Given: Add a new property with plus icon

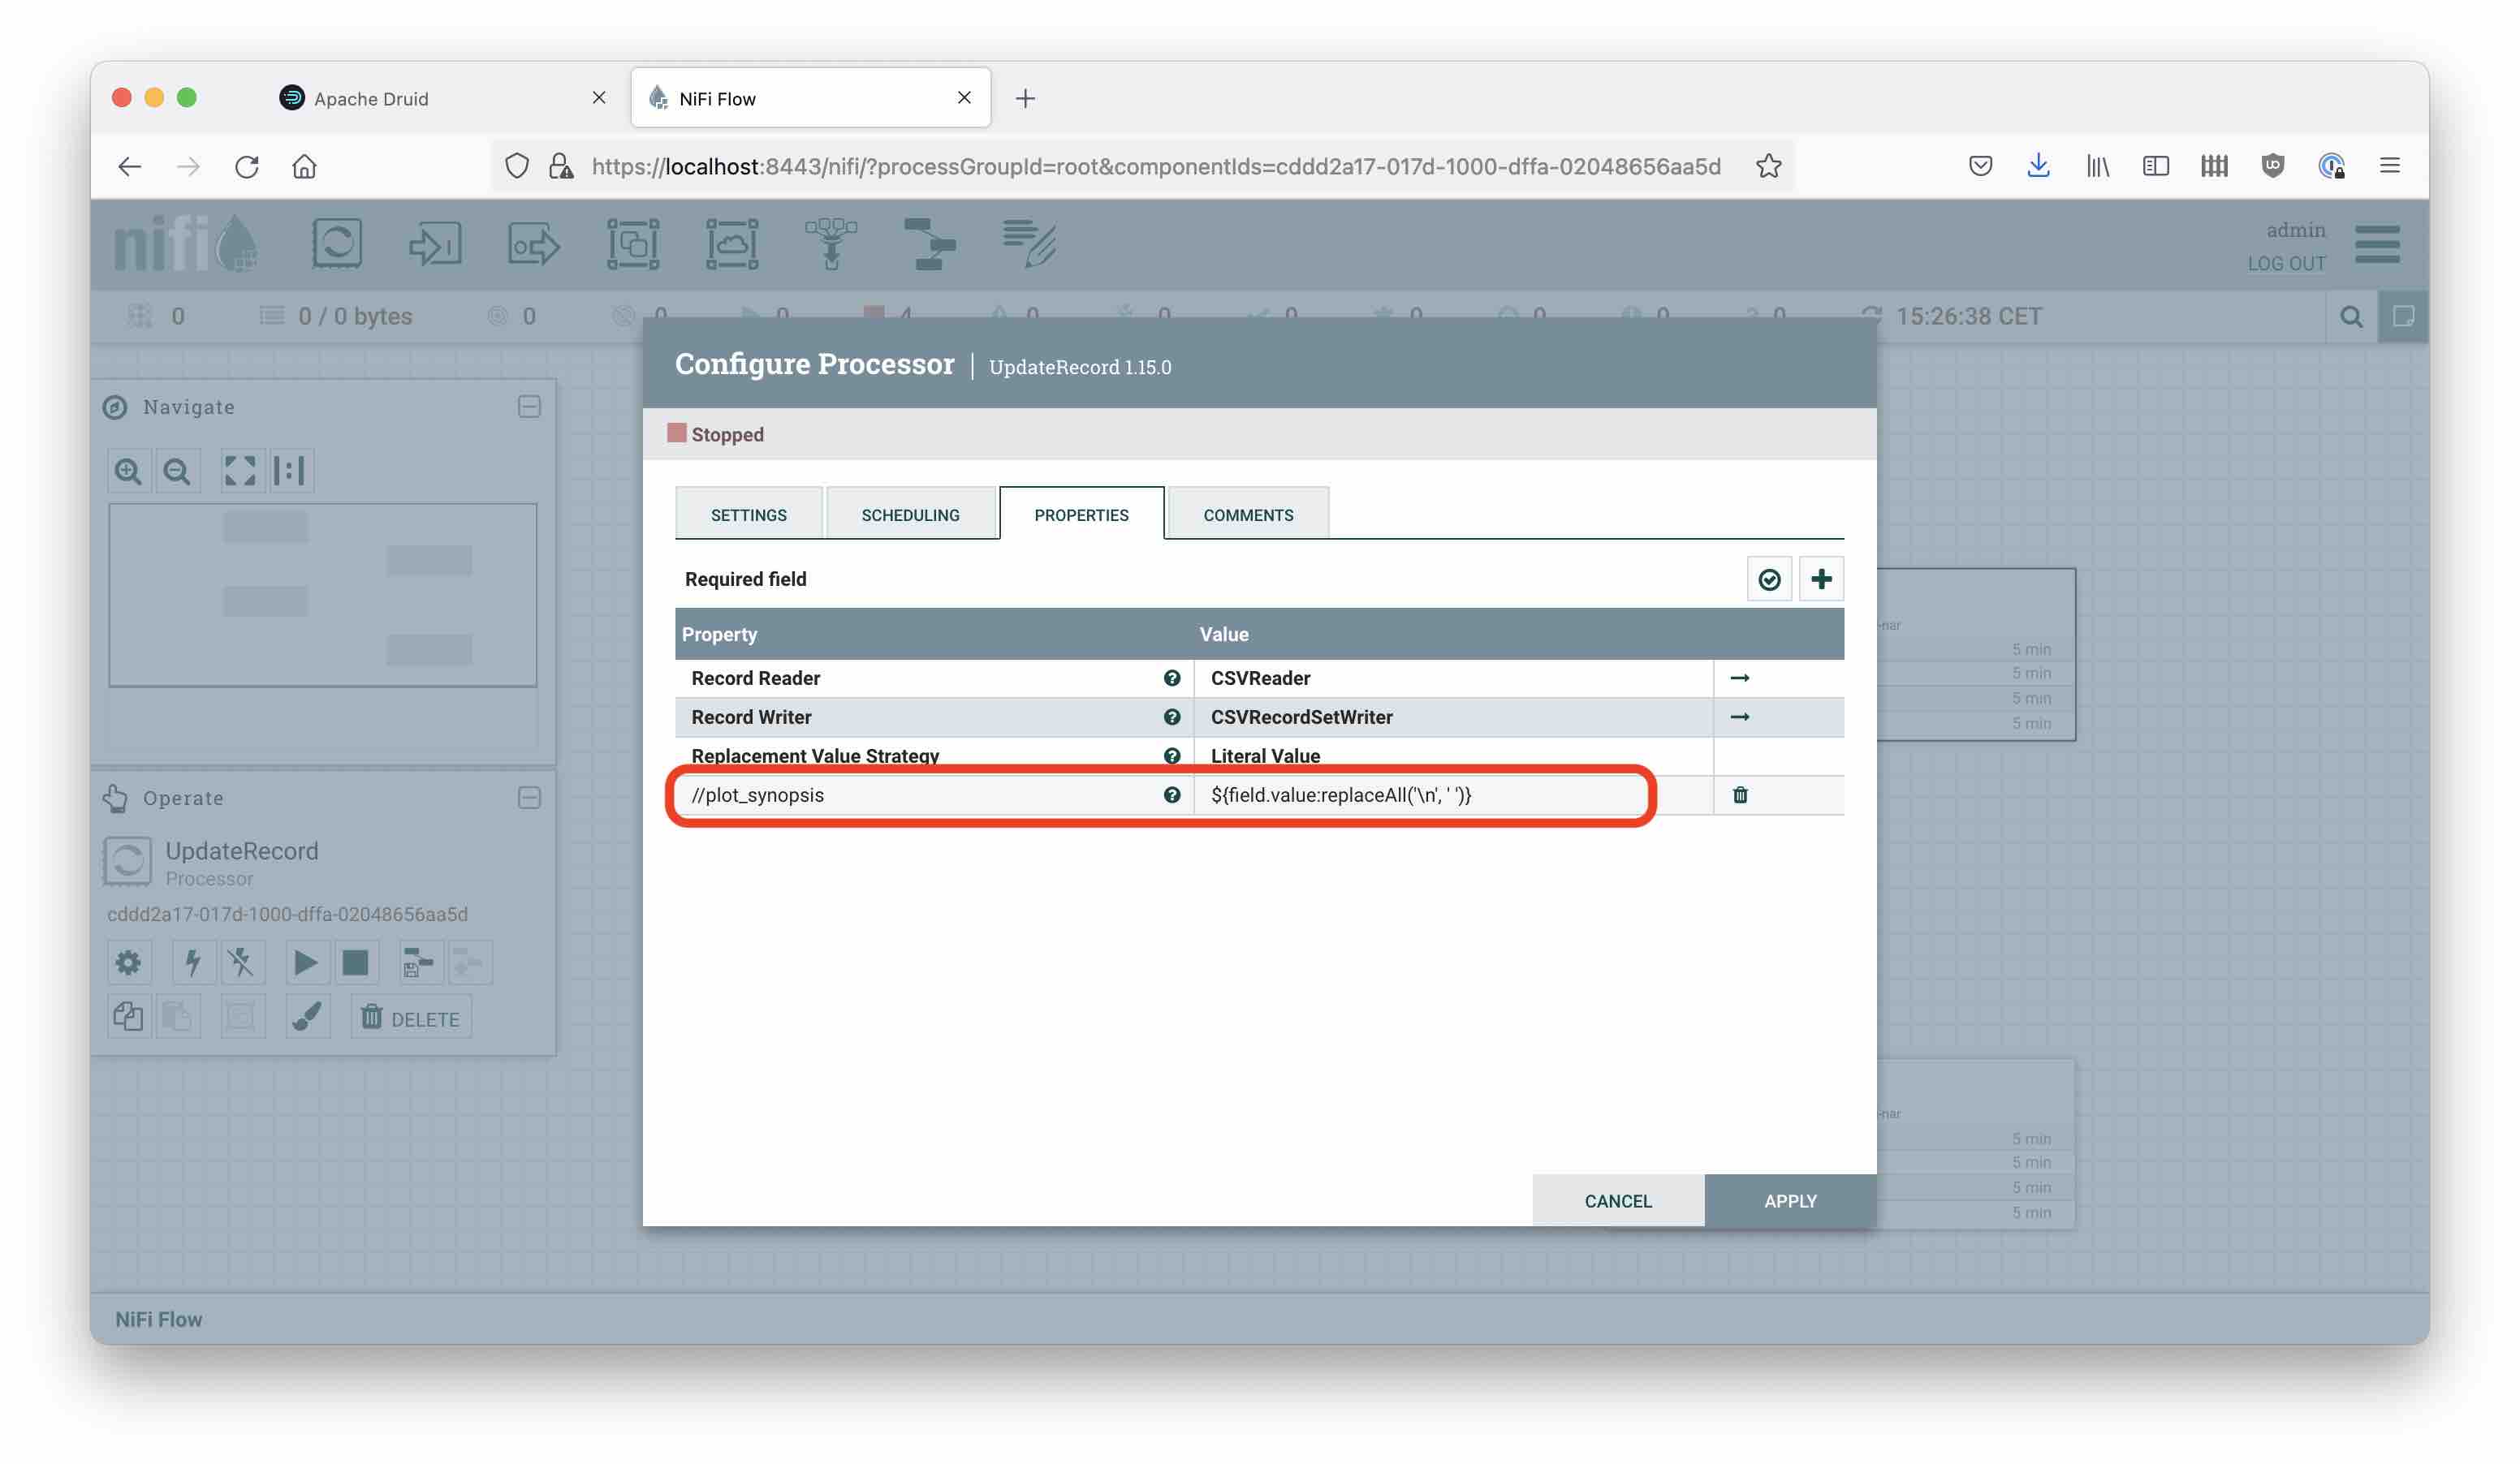Looking at the screenshot, I should pyautogui.click(x=1820, y=579).
